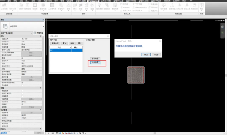
Task: Switch to the 管理 ribbon tab
Action: (x=62, y=1)
